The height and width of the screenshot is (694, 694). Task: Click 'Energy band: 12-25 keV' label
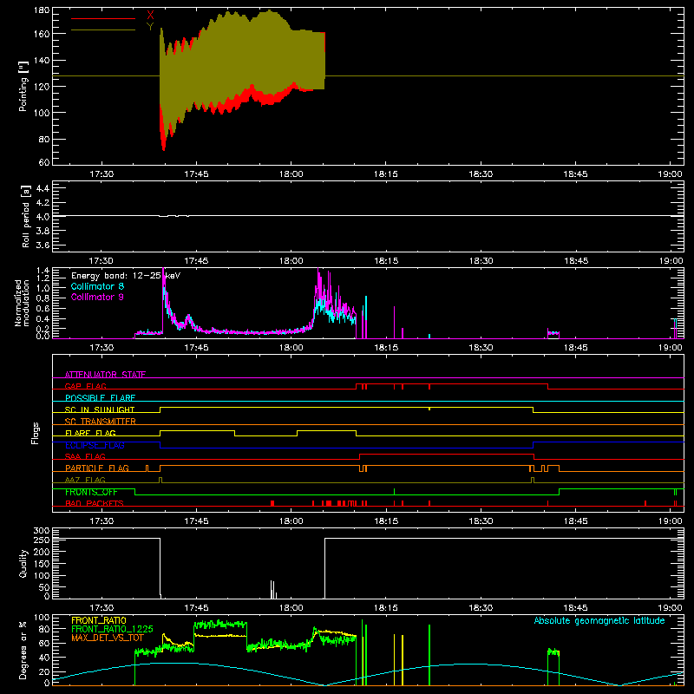(126, 276)
